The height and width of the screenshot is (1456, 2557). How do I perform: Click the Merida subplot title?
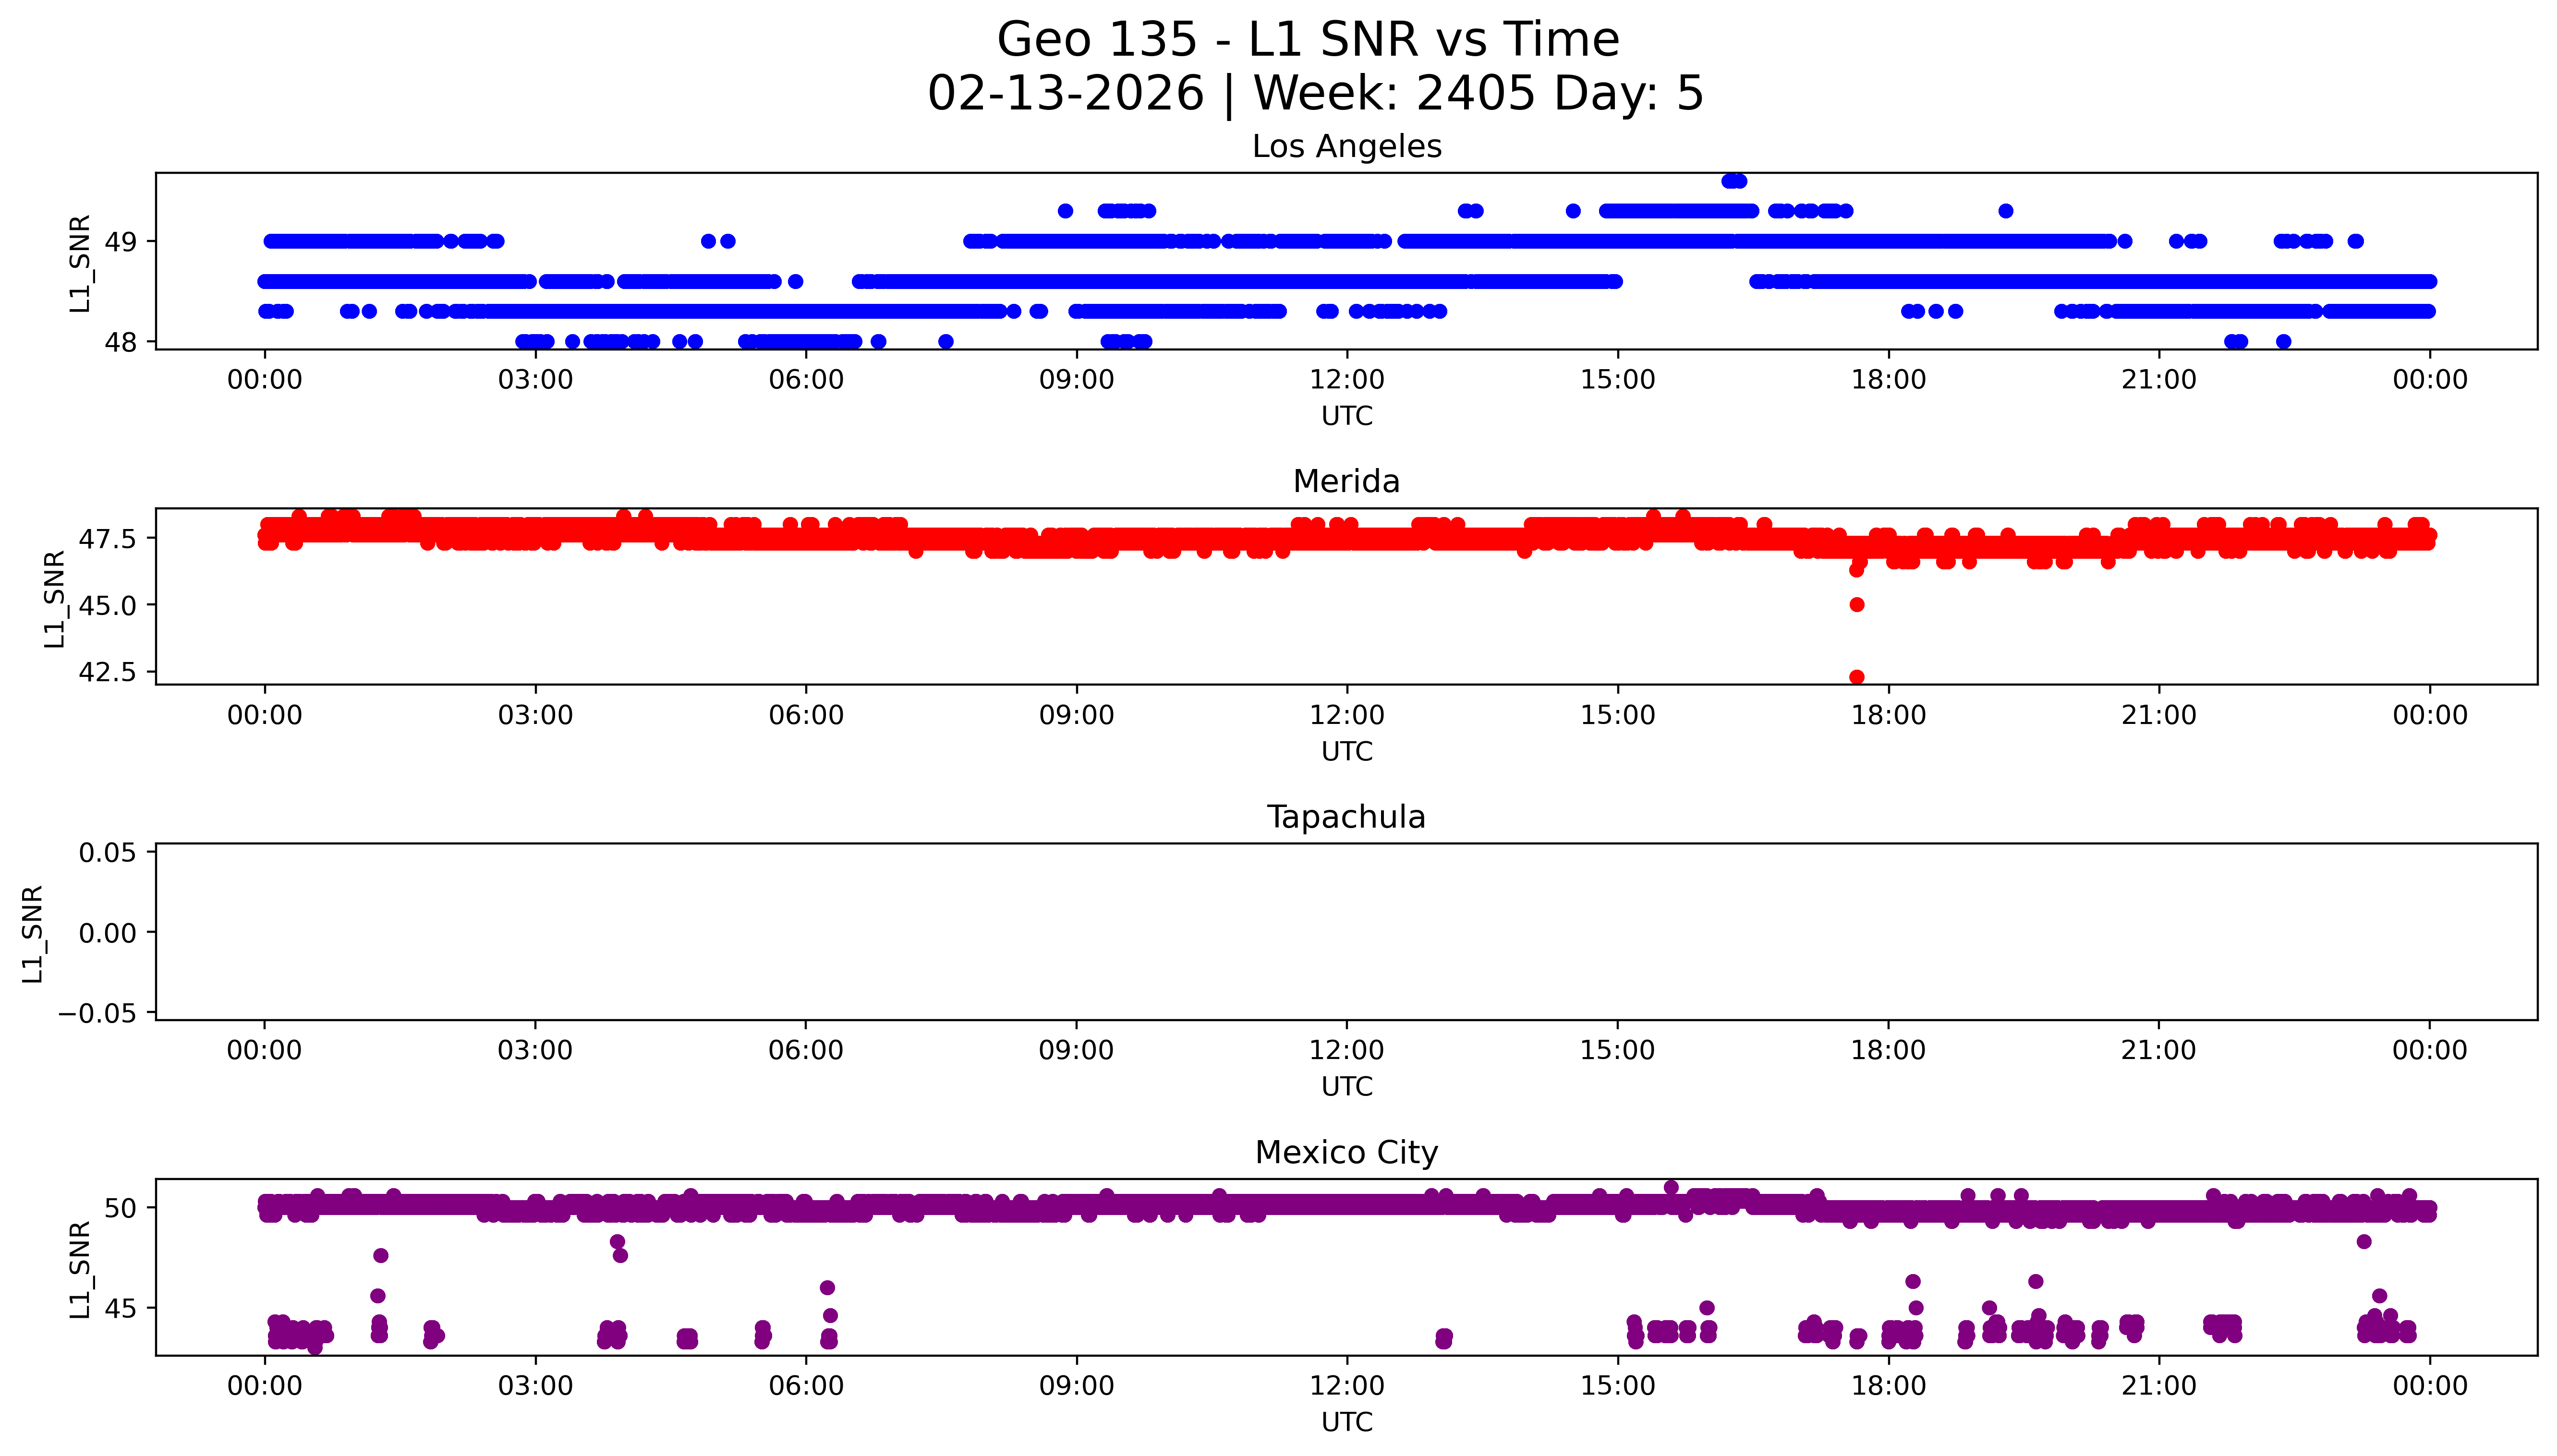(x=1346, y=482)
